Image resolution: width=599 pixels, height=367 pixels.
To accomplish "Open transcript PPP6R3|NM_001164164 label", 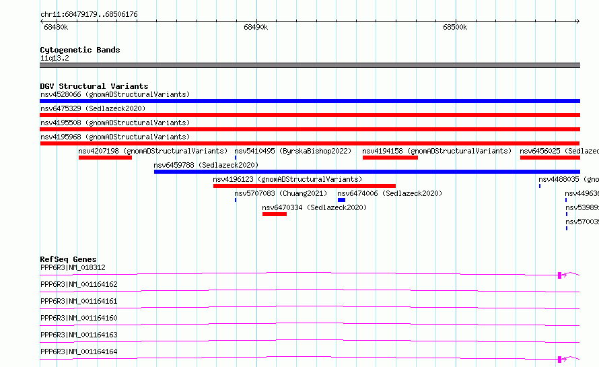I will (79, 352).
